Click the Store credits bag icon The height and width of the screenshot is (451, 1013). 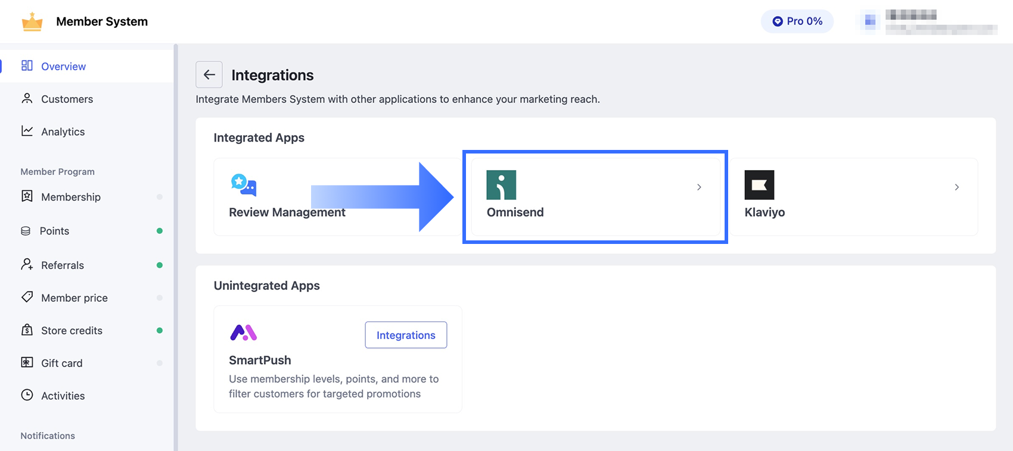pos(27,330)
